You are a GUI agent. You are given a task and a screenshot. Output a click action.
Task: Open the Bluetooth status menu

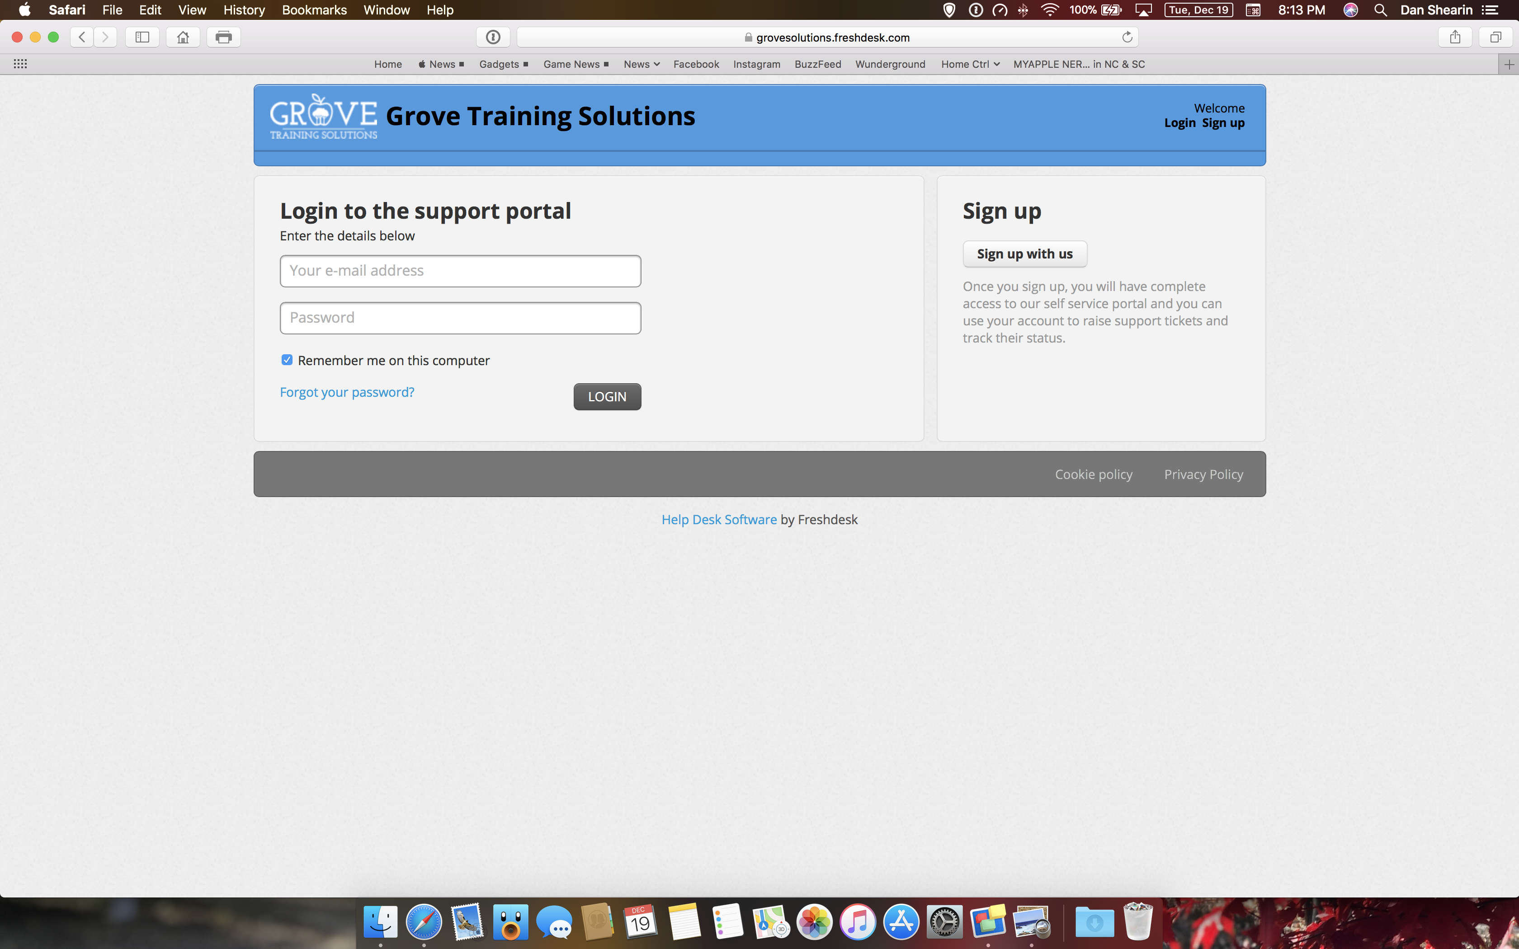1023,10
